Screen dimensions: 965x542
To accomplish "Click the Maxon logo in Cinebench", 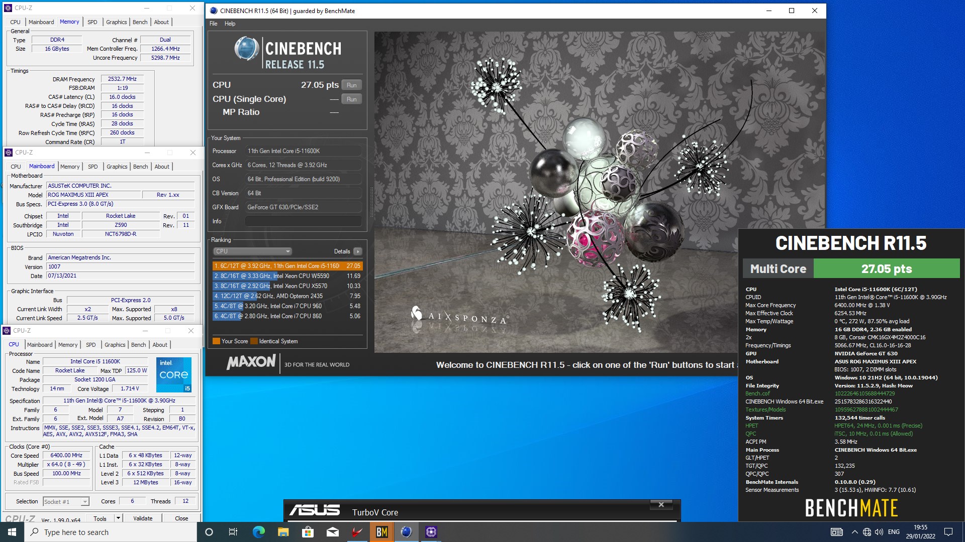I will pyautogui.click(x=251, y=362).
